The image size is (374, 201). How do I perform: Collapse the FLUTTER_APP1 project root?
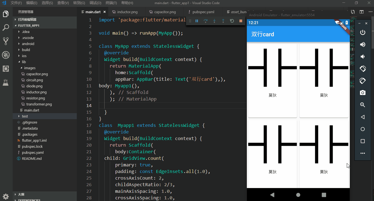[45, 26]
